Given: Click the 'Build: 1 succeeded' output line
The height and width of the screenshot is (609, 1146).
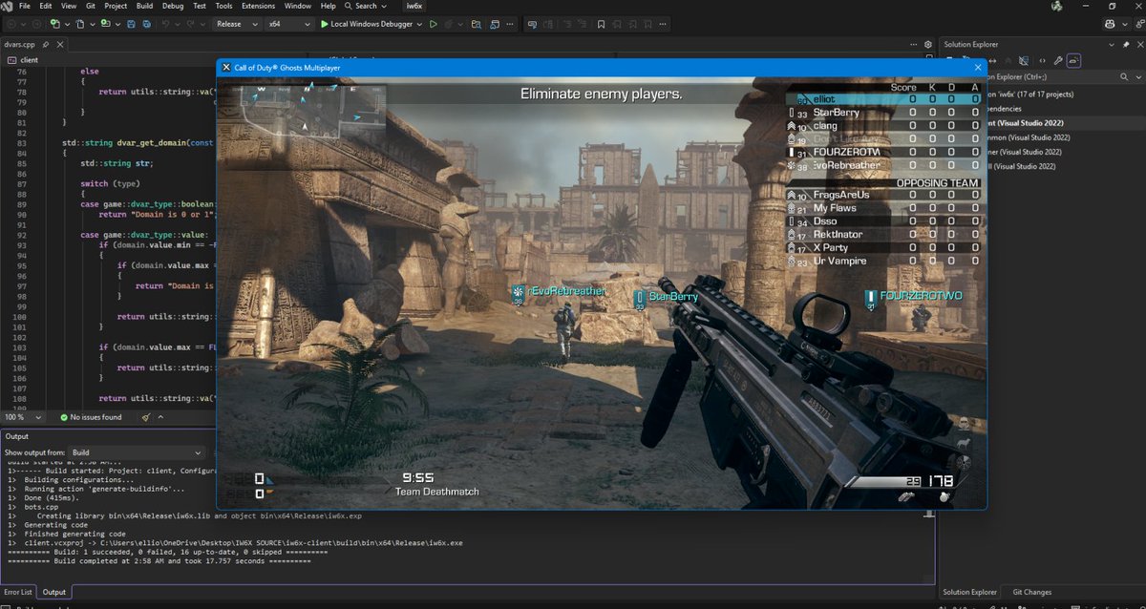Looking at the screenshot, I should [167, 551].
